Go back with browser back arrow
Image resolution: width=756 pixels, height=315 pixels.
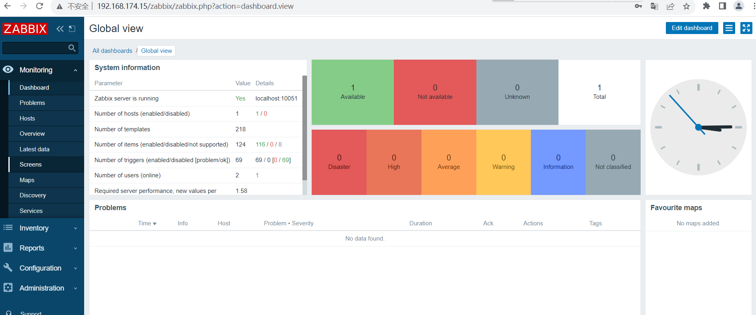[7, 6]
